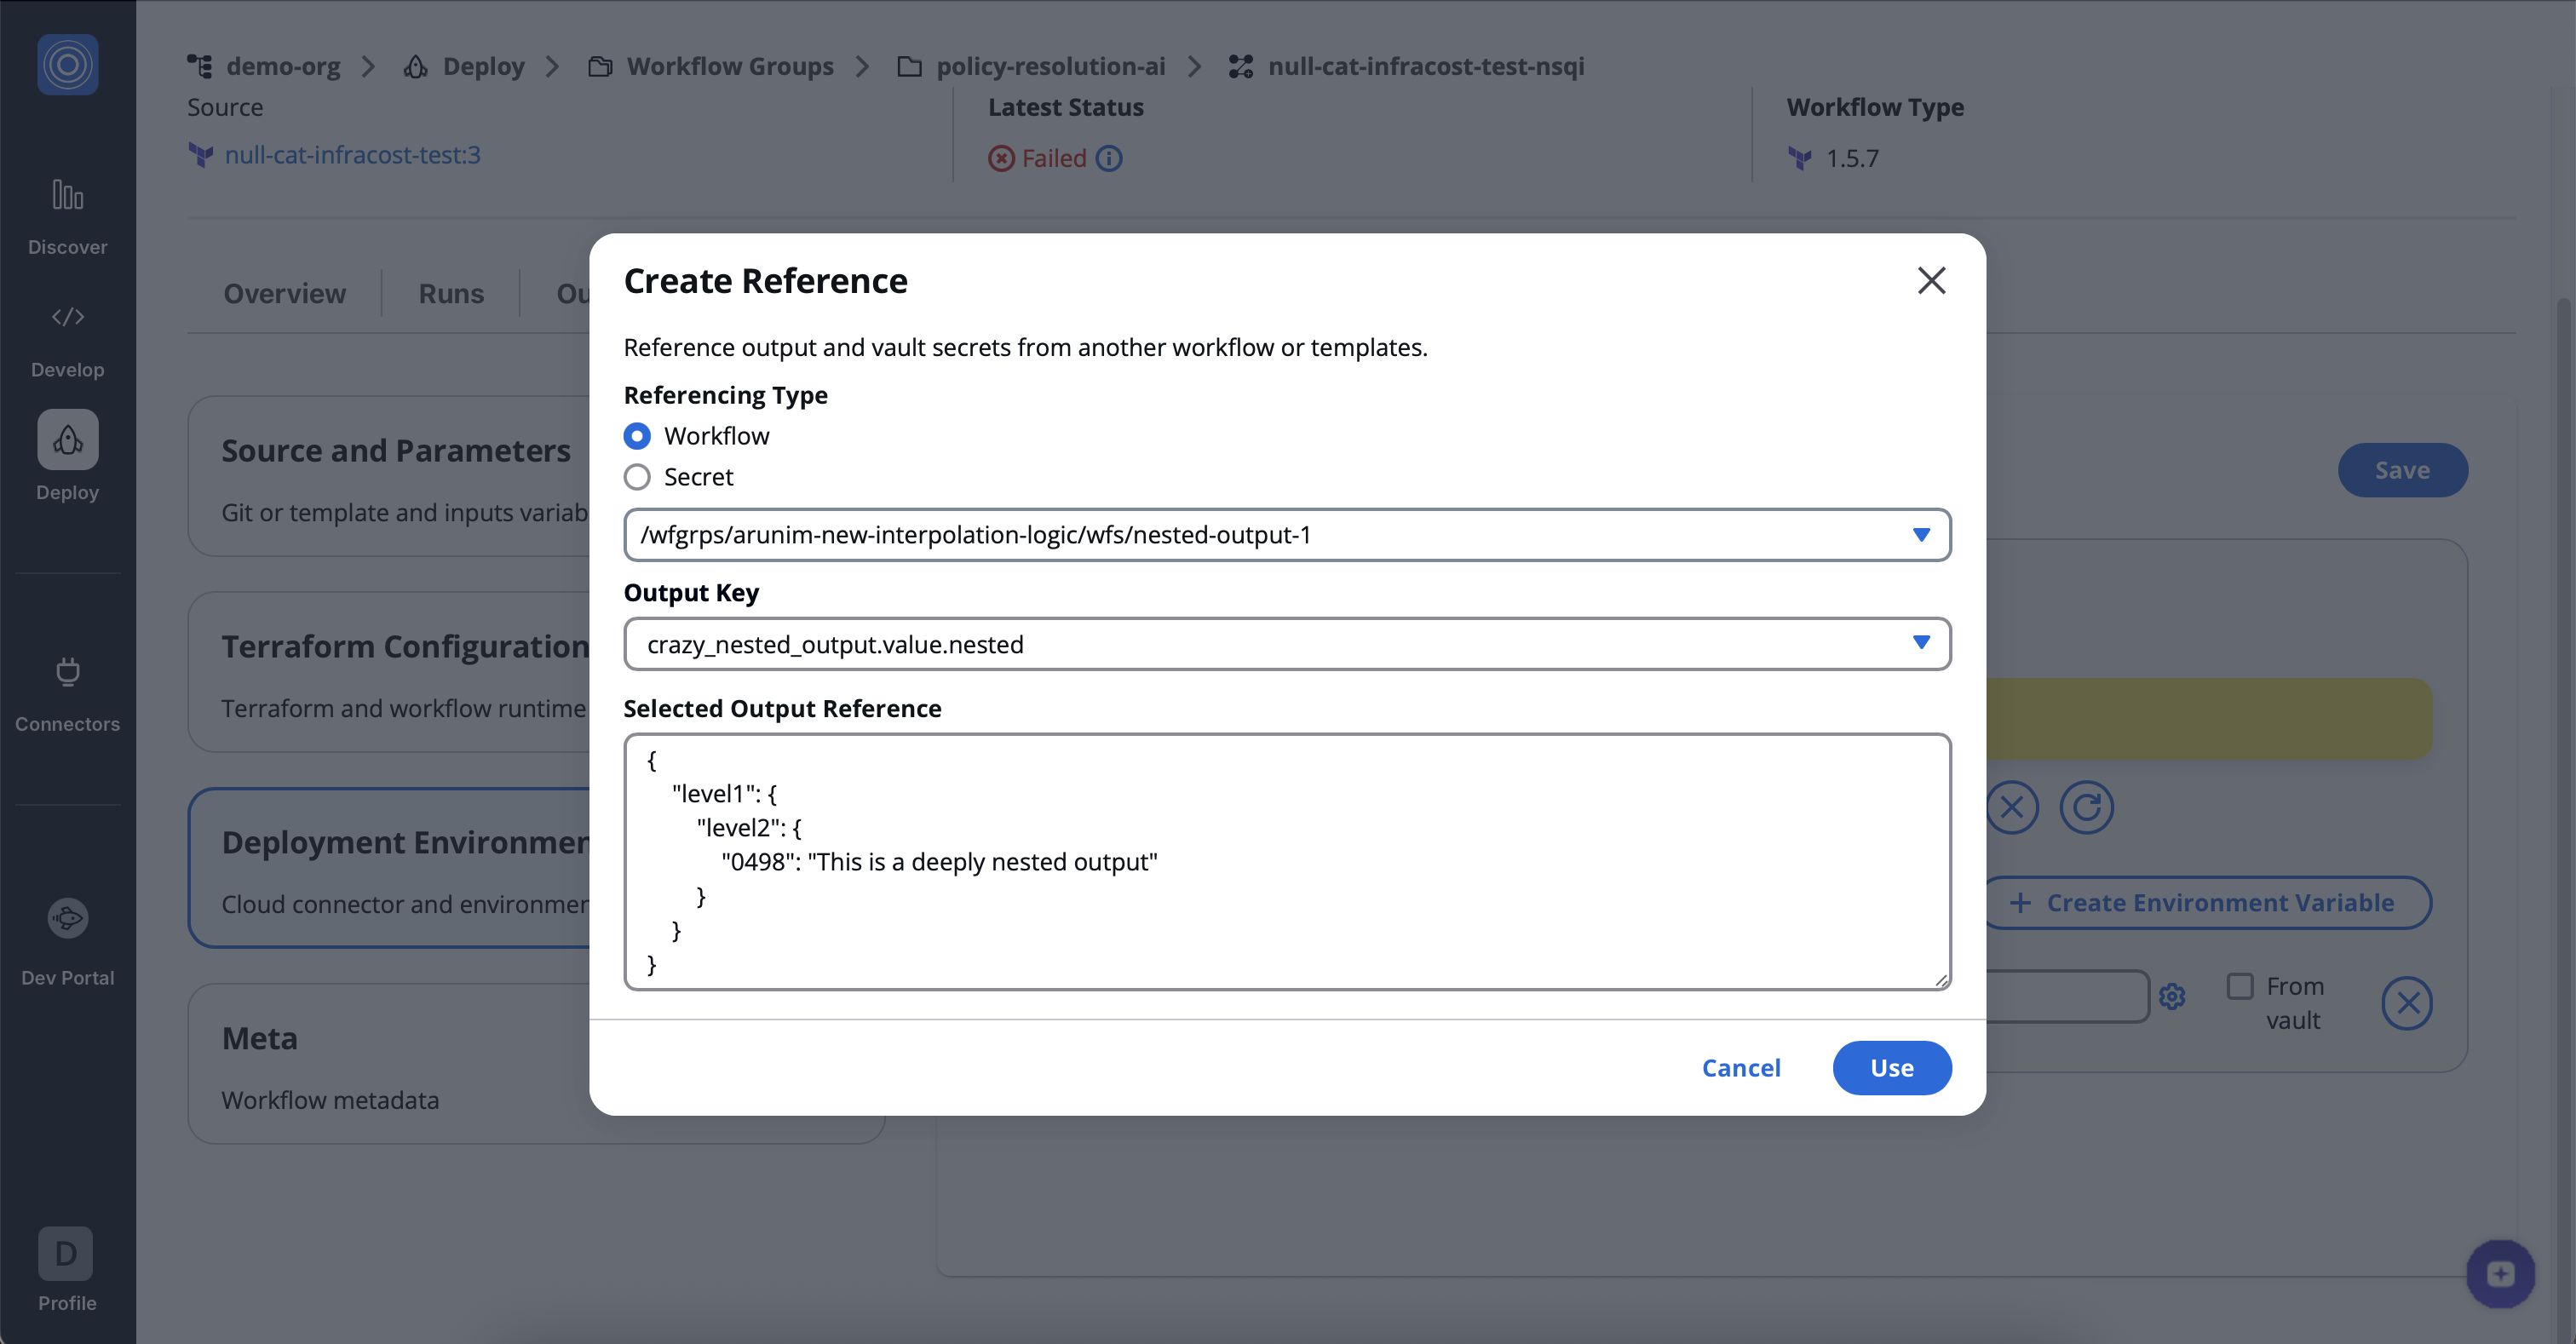Expand the Output Key dropdown
Screen dimensions: 2576x1344
pos(1920,643)
